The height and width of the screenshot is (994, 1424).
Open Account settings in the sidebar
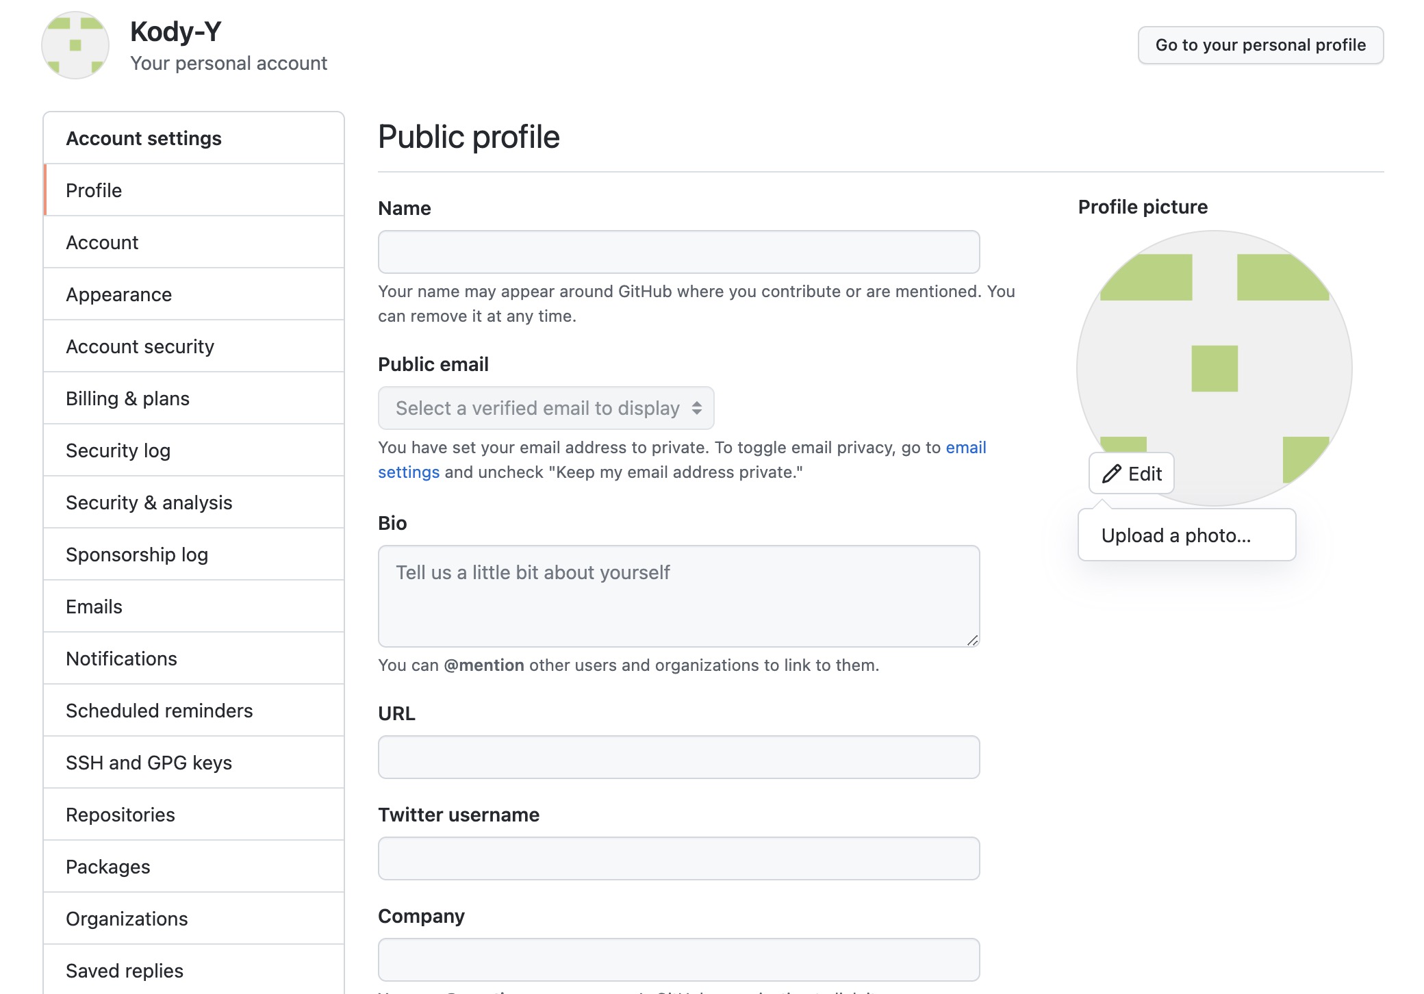(103, 242)
